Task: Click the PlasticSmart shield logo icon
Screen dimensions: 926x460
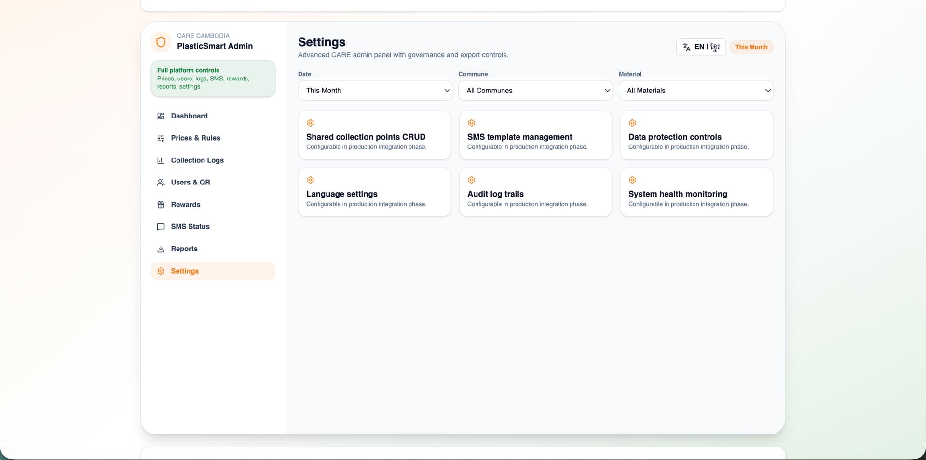Action: click(x=161, y=42)
